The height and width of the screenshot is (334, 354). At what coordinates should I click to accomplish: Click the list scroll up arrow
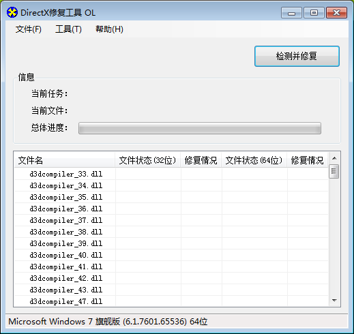pos(334,158)
